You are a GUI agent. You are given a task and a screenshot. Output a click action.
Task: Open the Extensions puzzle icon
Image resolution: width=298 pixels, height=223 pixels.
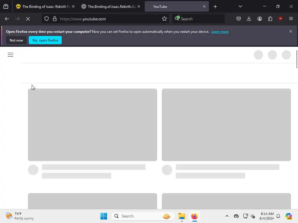pos(270,19)
